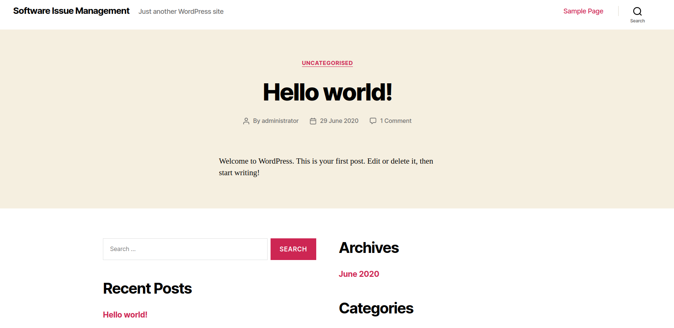This screenshot has height=328, width=674.
Task: Click the comment bubble icon
Action: pyautogui.click(x=373, y=121)
